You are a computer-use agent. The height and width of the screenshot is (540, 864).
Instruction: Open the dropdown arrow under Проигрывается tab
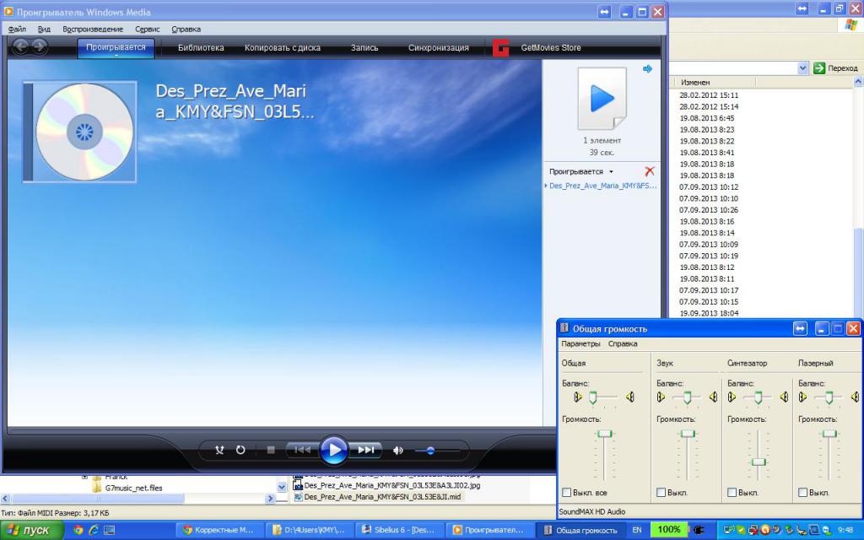tap(116, 57)
